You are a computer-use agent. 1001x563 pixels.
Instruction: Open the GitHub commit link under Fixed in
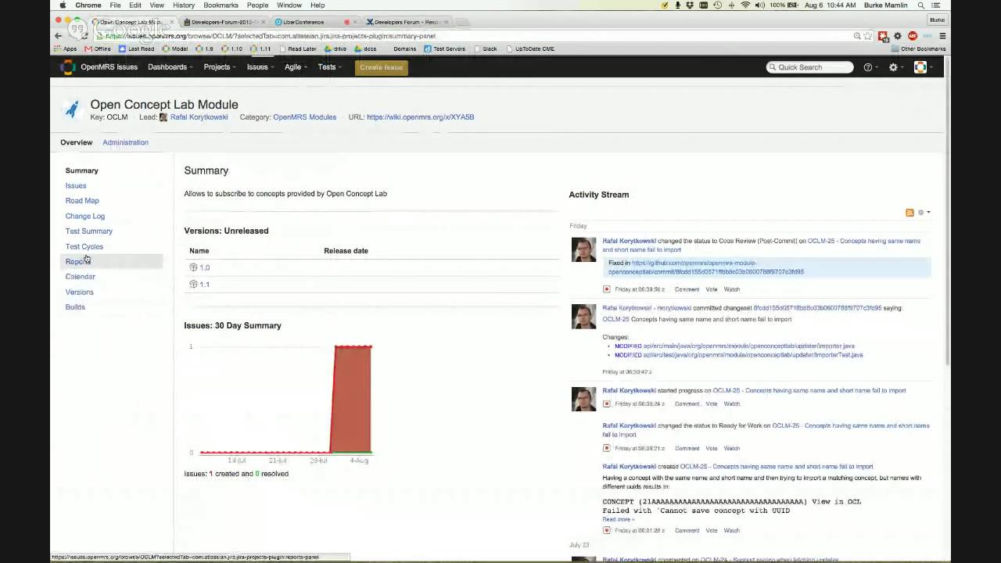click(x=706, y=267)
